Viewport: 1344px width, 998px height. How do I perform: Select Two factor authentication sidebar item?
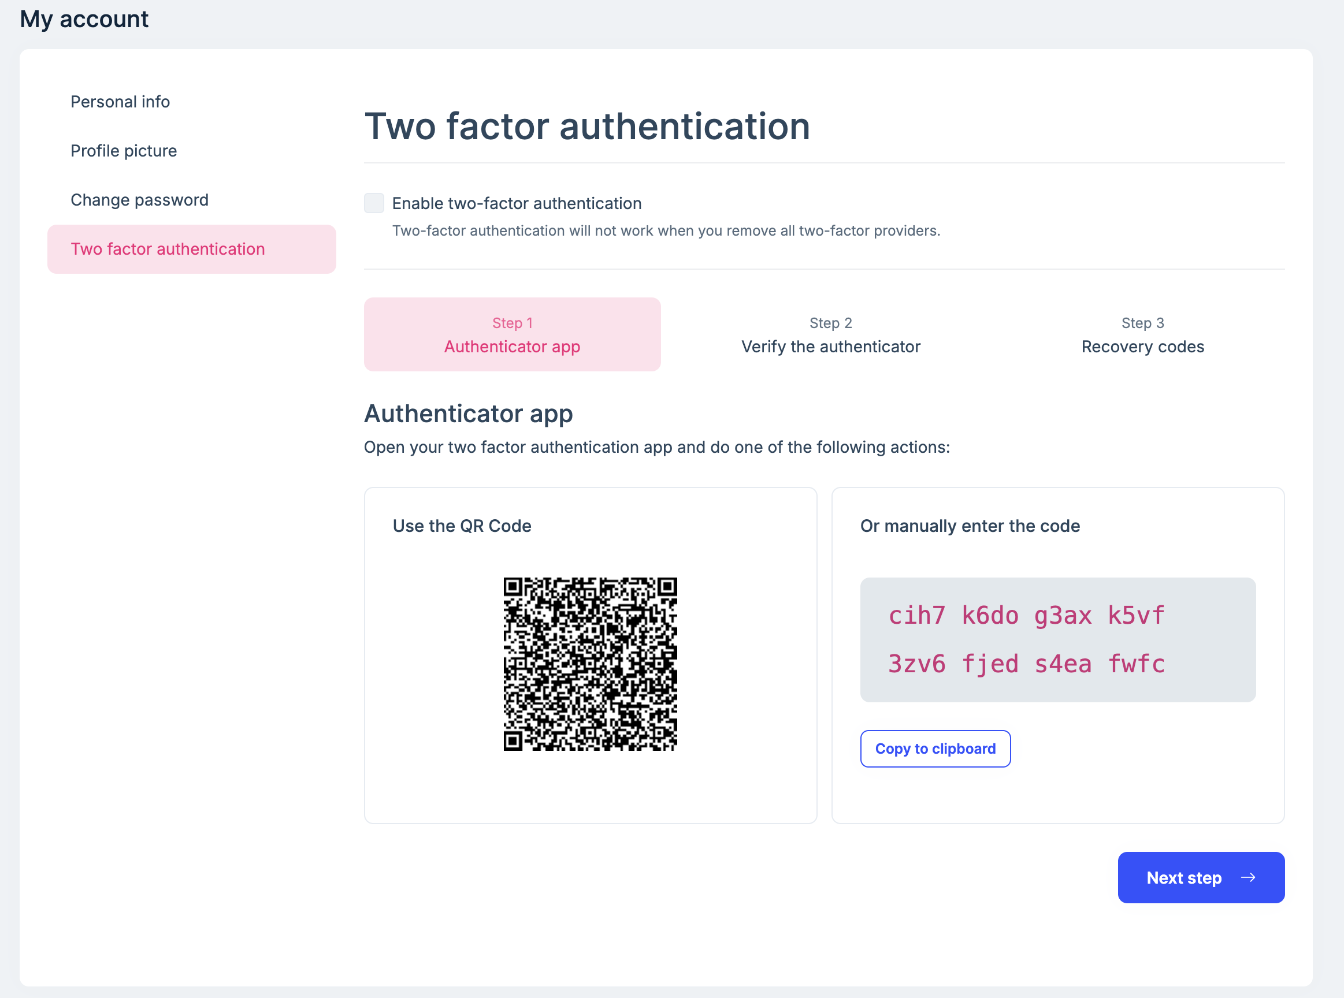tap(192, 249)
